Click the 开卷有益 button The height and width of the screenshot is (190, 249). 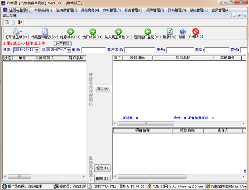click(63, 44)
